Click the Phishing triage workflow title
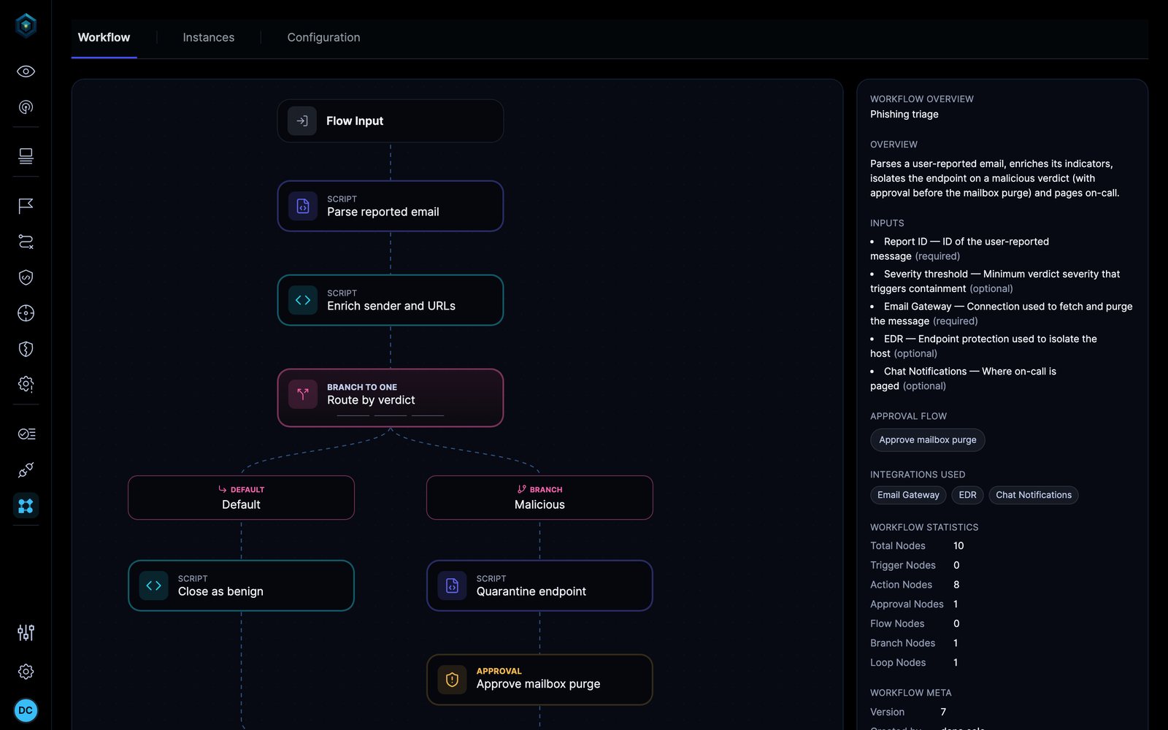Screen dimensions: 1168x730 point(904,115)
